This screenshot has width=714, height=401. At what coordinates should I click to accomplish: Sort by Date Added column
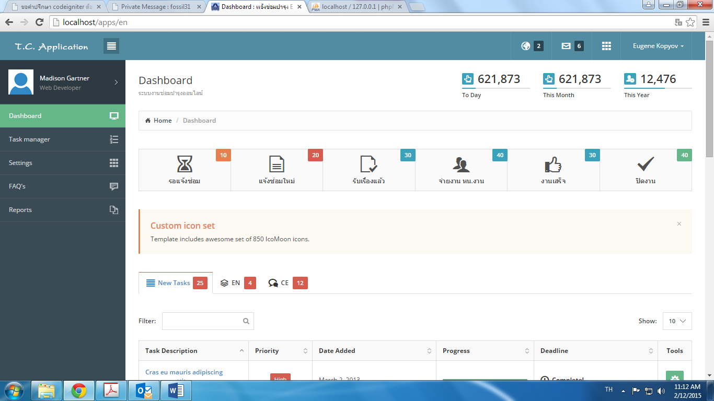[x=374, y=351]
